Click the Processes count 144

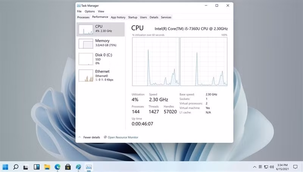tap(136, 112)
